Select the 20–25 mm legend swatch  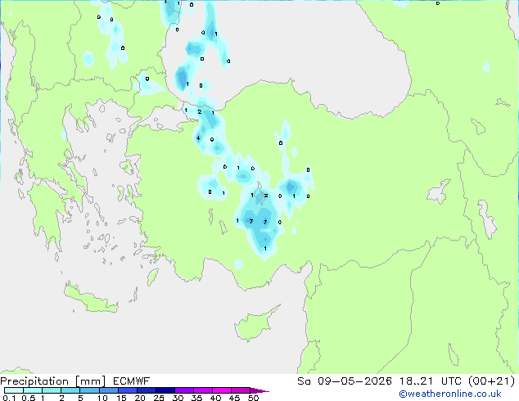click(146, 390)
